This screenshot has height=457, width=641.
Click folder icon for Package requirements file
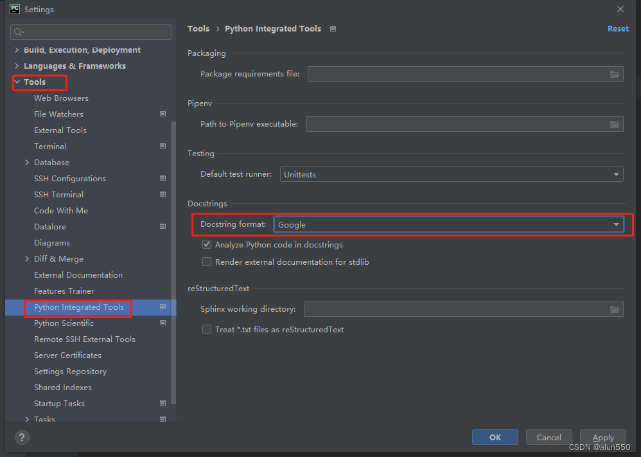[x=615, y=74]
